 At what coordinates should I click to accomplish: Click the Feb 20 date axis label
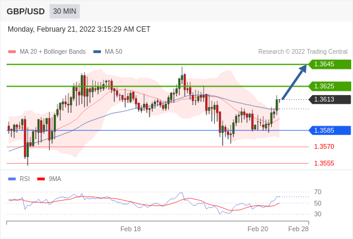pyautogui.click(x=258, y=229)
